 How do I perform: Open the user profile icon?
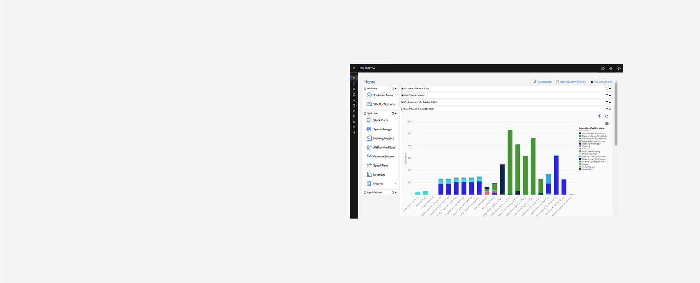[x=619, y=69]
